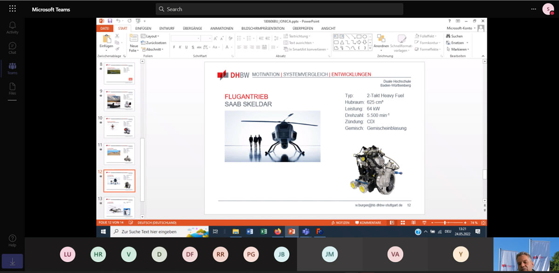
Task: Open Microsoft Teams from the taskbar
Action: click(306, 232)
